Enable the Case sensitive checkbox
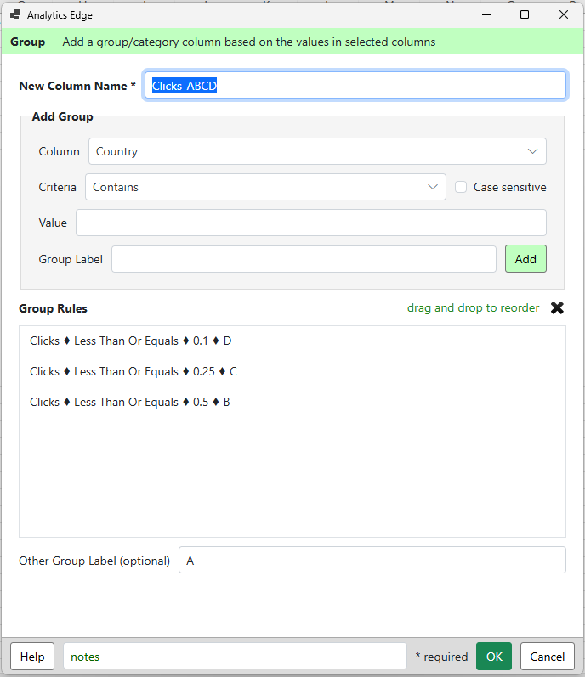Viewport: 585px width, 677px height. 461,187
